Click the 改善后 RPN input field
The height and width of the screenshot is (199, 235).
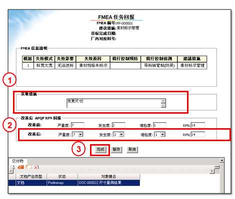tap(198, 135)
